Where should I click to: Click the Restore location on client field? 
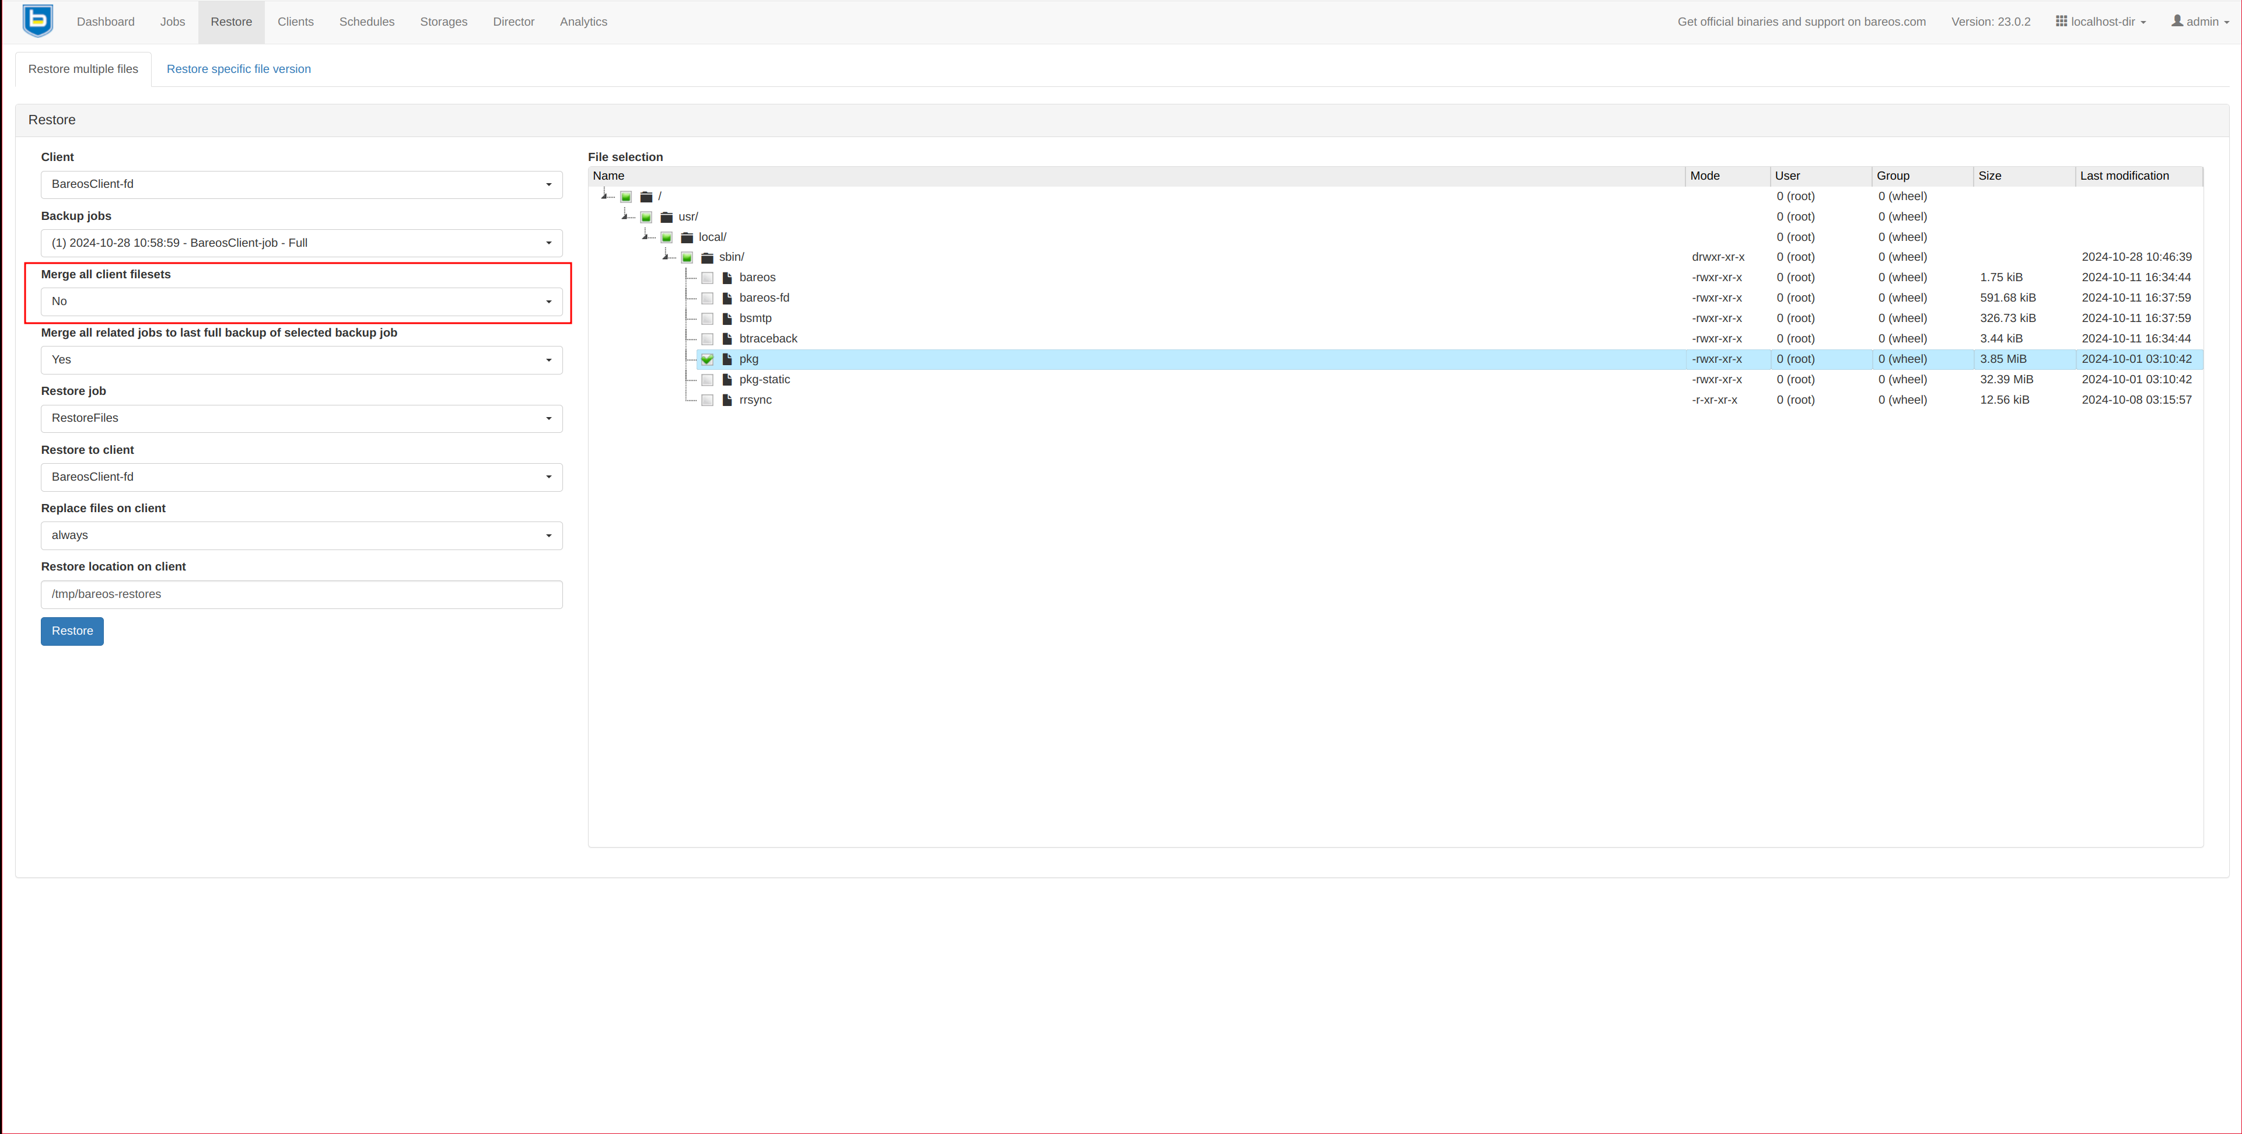(301, 594)
